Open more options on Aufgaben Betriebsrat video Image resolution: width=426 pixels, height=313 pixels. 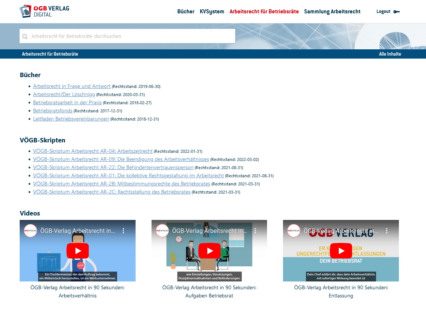point(255,231)
